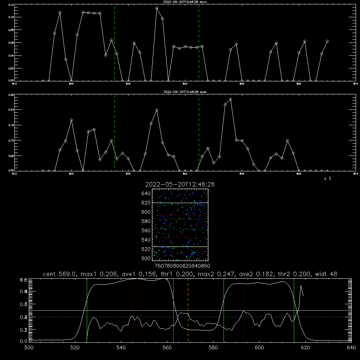Click the leftmost green line in bottom plot

[87, 310]
